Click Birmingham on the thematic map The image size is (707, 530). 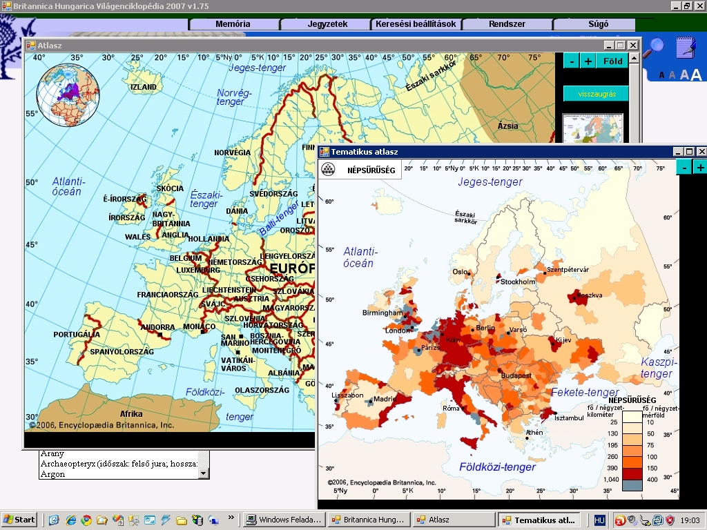(x=382, y=313)
